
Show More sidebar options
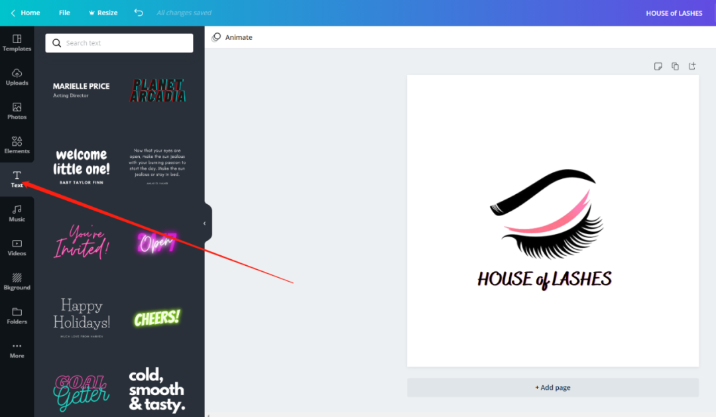tap(17, 350)
